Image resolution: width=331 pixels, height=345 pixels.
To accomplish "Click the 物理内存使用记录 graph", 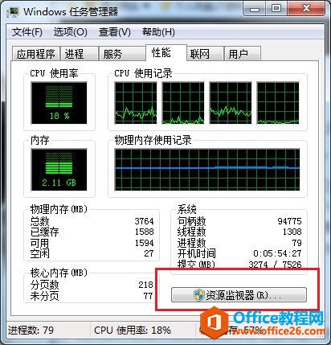I will (207, 170).
